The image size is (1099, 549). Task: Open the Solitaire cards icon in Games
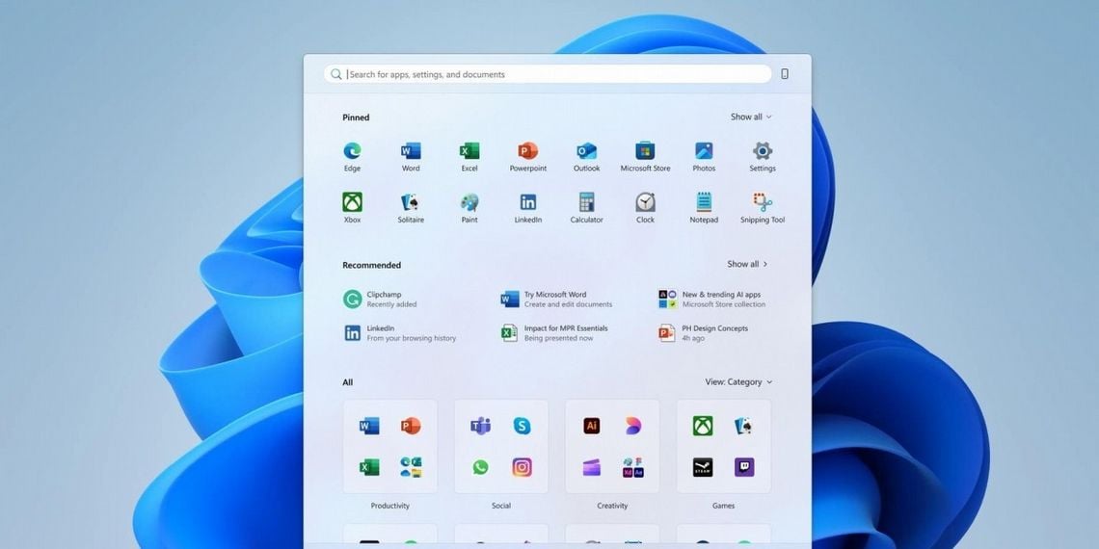[x=744, y=426]
